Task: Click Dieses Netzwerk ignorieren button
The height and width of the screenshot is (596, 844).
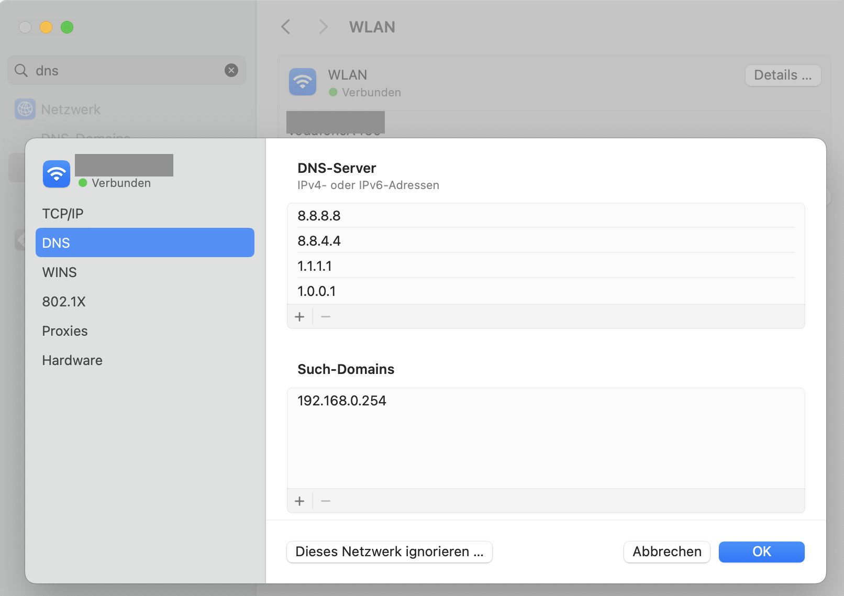Action: click(x=389, y=552)
